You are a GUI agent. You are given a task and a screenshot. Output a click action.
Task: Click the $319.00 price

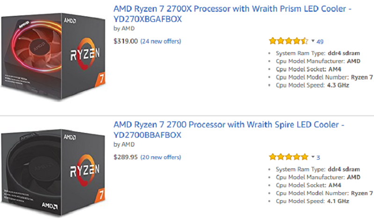point(126,41)
